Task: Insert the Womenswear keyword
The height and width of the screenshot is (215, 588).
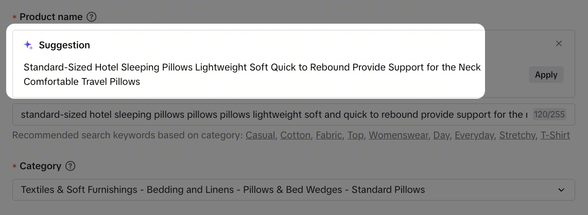Action: [398, 135]
